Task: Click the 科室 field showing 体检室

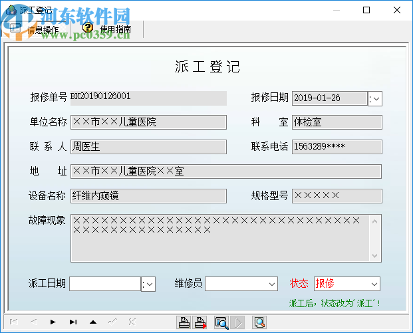Action: (x=337, y=122)
